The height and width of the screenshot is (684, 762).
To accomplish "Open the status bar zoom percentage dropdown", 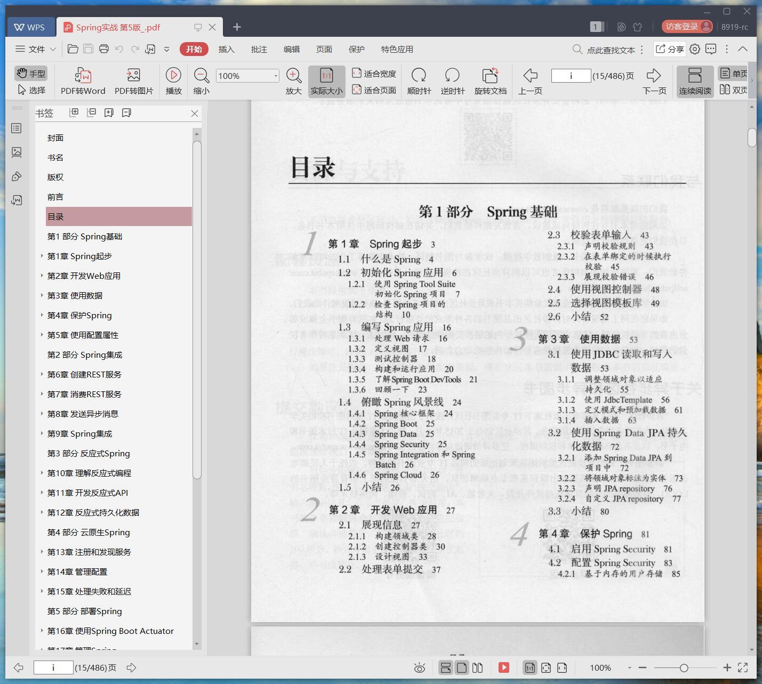I will (630, 668).
